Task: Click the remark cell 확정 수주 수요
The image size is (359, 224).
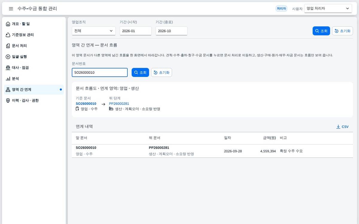Action: 291,151
